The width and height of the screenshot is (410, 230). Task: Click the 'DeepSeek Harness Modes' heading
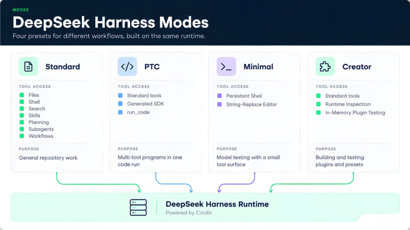pos(111,22)
